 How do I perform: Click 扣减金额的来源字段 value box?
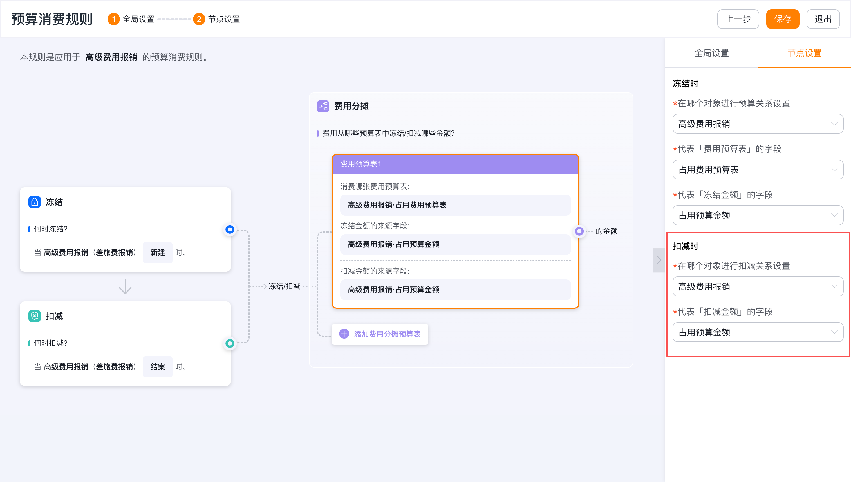coord(456,290)
